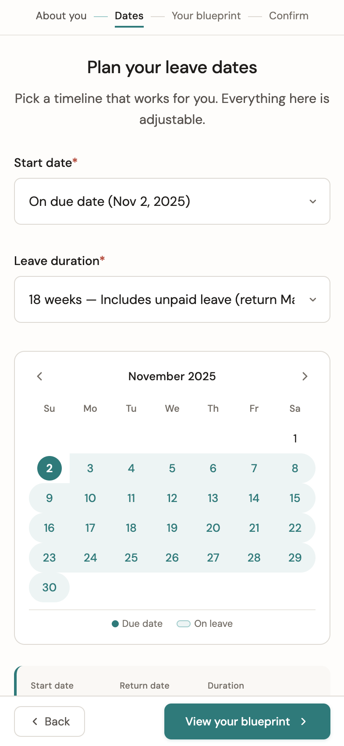The image size is (344, 746).
Task: Open the Confirm step
Action: click(x=289, y=16)
